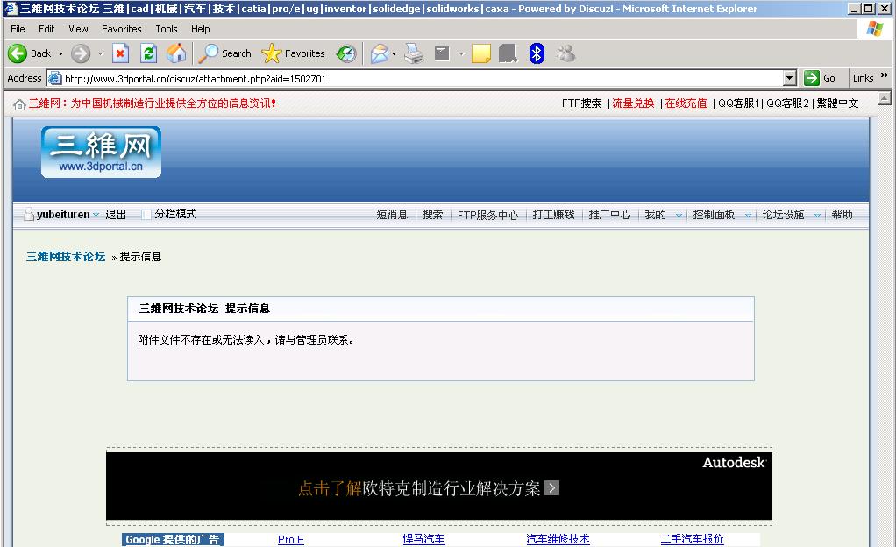The image size is (896, 547).
Task: Open the 汽车维修技术 ad link
Action: pyautogui.click(x=558, y=540)
